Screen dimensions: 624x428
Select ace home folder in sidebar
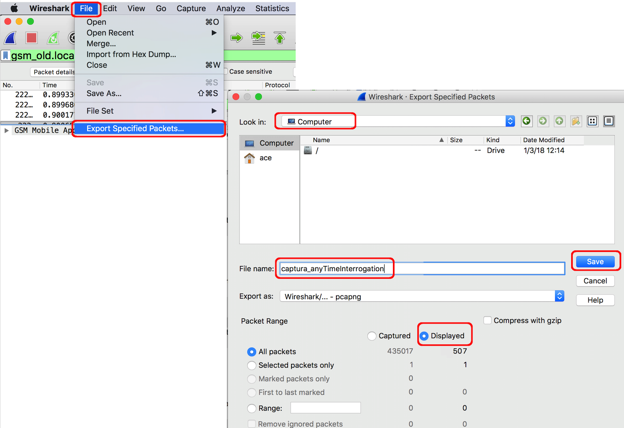click(270, 158)
